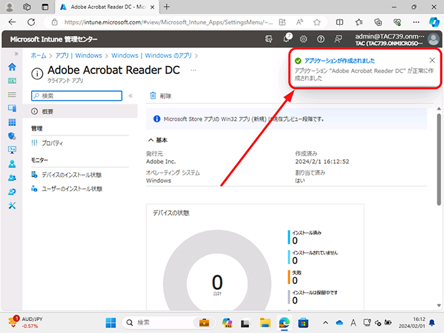
Task: Select 概要 in the blade menu
Action: point(80,111)
